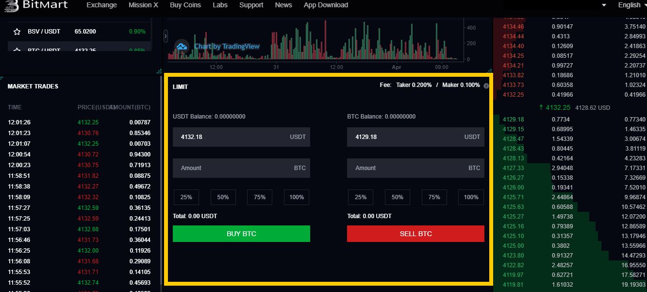Navigate to Labs
647x292 pixels.
pyautogui.click(x=220, y=5)
